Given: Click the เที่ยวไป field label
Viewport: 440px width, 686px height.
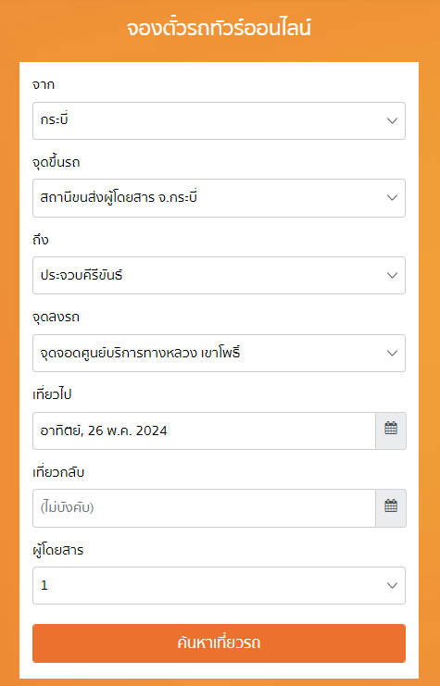Looking at the screenshot, I should 52,394.
